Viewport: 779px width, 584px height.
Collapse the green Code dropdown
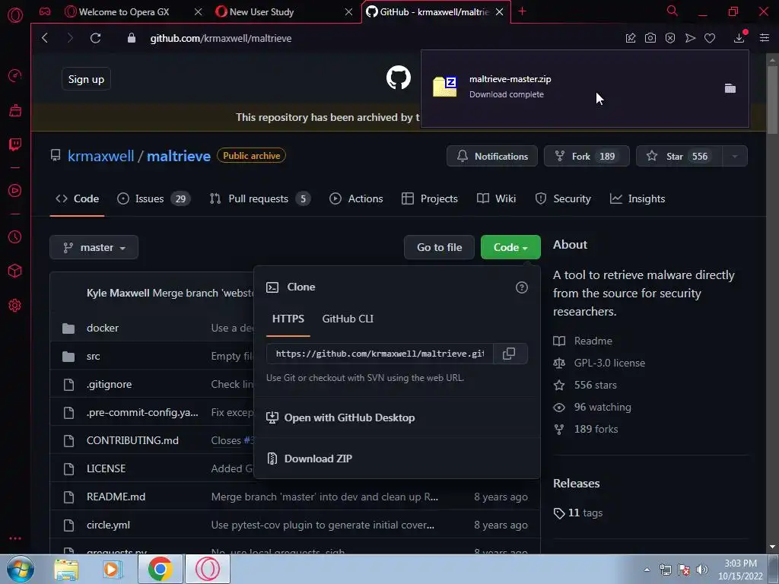click(510, 247)
